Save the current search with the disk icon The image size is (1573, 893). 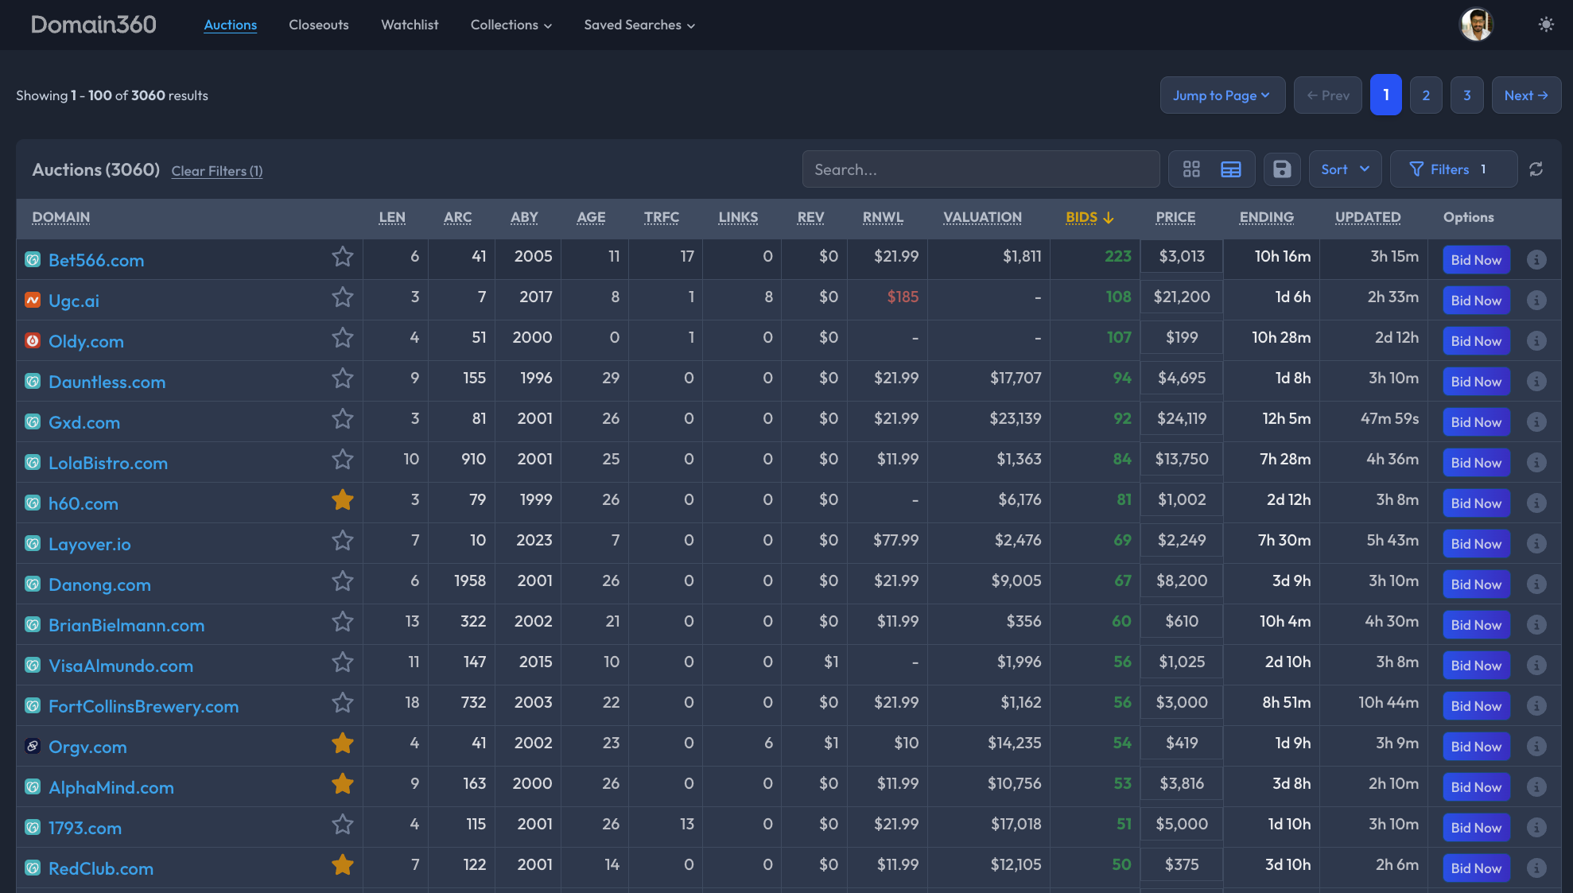(1282, 169)
